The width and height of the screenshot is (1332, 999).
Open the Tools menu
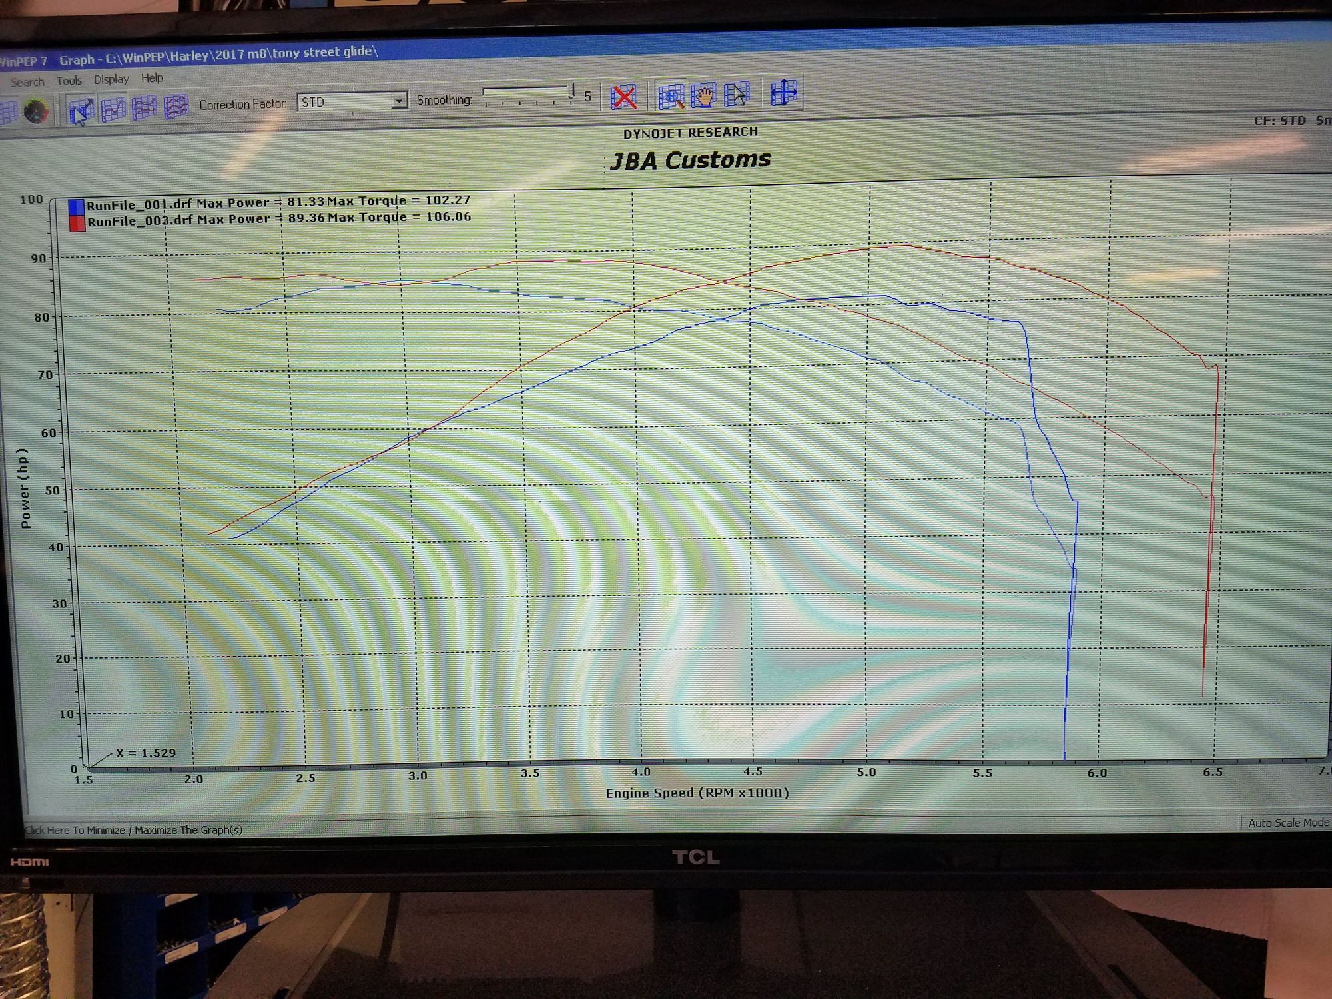[x=69, y=81]
